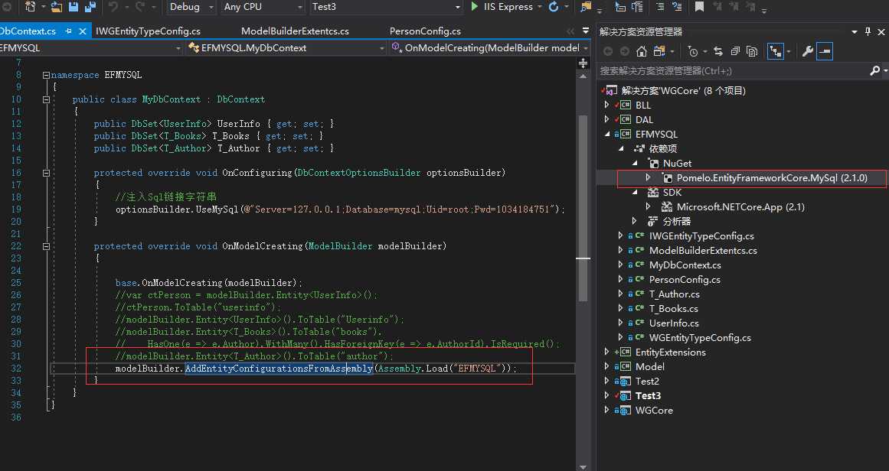Screen dimensions: 889x471
Task: Save the current file with Save icon
Action: pos(74,7)
